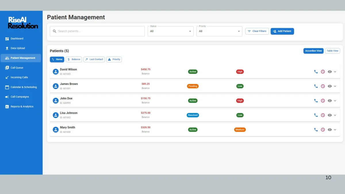Expand Mary Smith accordion row

(335, 130)
